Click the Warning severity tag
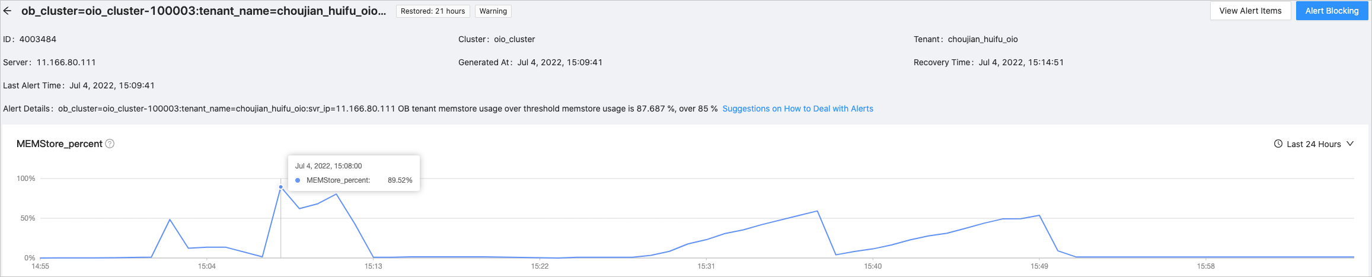 (493, 11)
